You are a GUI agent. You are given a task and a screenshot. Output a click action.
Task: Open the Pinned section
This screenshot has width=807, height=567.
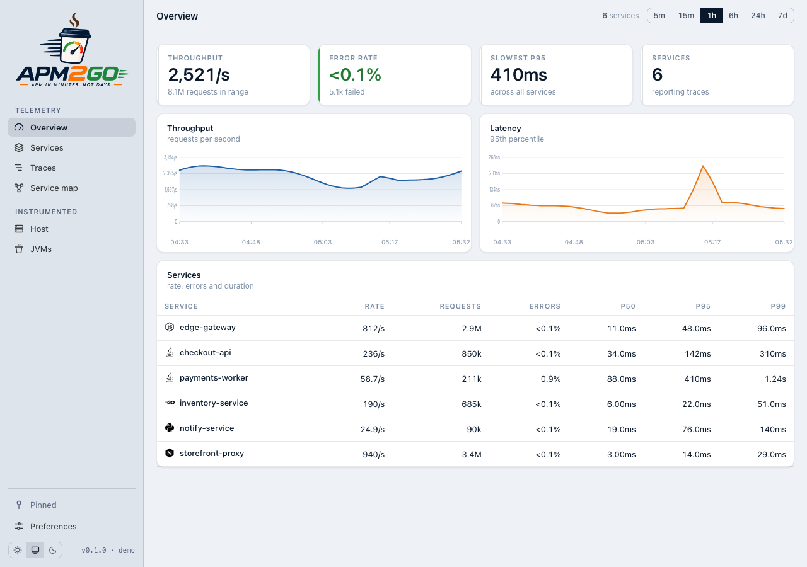[71, 505]
